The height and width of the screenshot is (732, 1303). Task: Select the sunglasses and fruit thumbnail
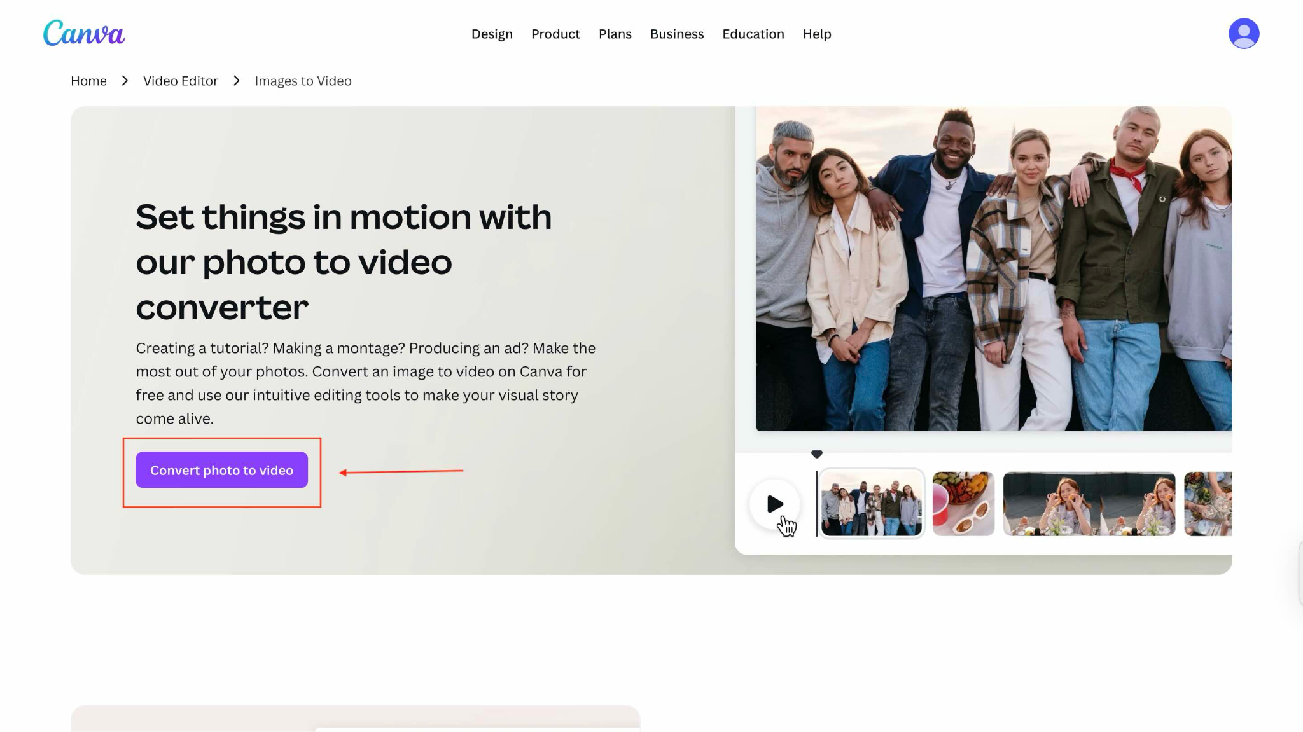coord(963,503)
